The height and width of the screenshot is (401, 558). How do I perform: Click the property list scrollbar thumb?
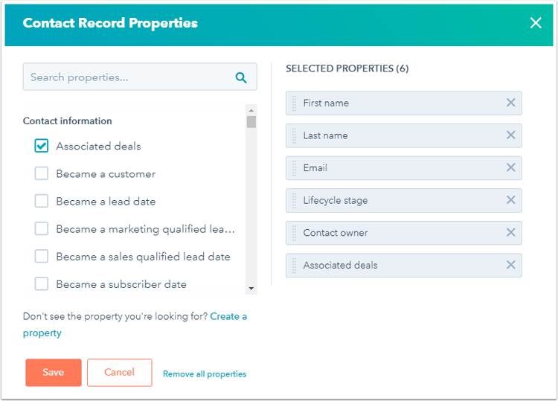click(251, 122)
